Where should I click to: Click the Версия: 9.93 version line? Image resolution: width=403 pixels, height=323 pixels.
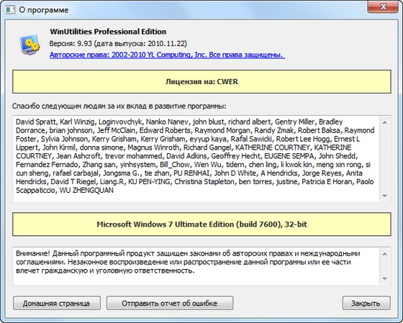(118, 43)
